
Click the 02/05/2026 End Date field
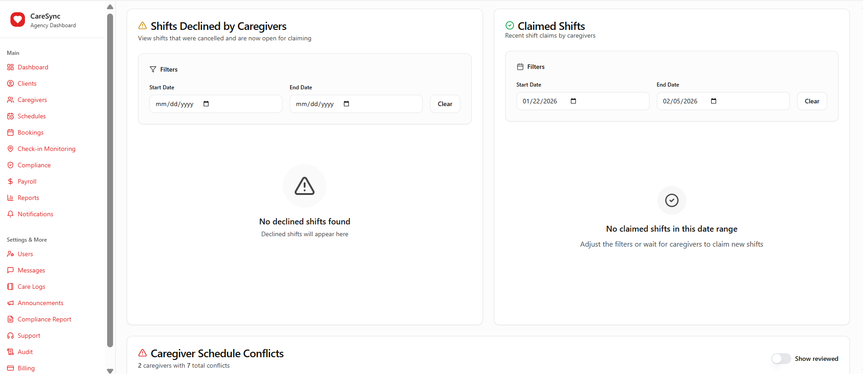click(x=723, y=101)
